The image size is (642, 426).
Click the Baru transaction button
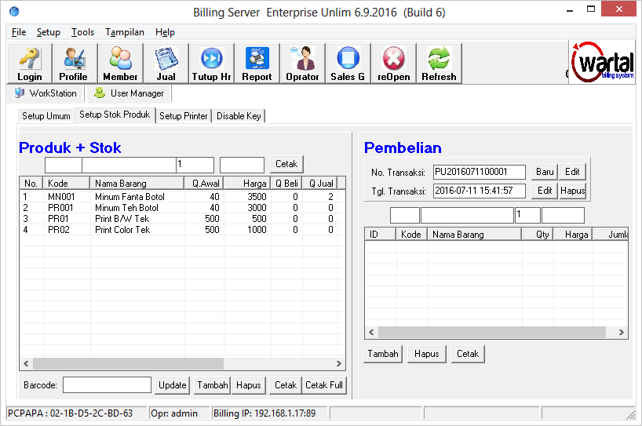click(545, 172)
